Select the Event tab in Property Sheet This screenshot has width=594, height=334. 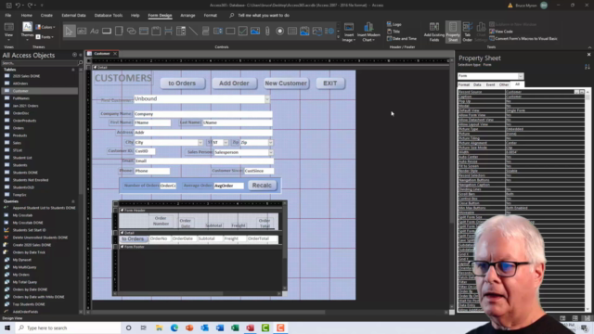click(x=490, y=84)
